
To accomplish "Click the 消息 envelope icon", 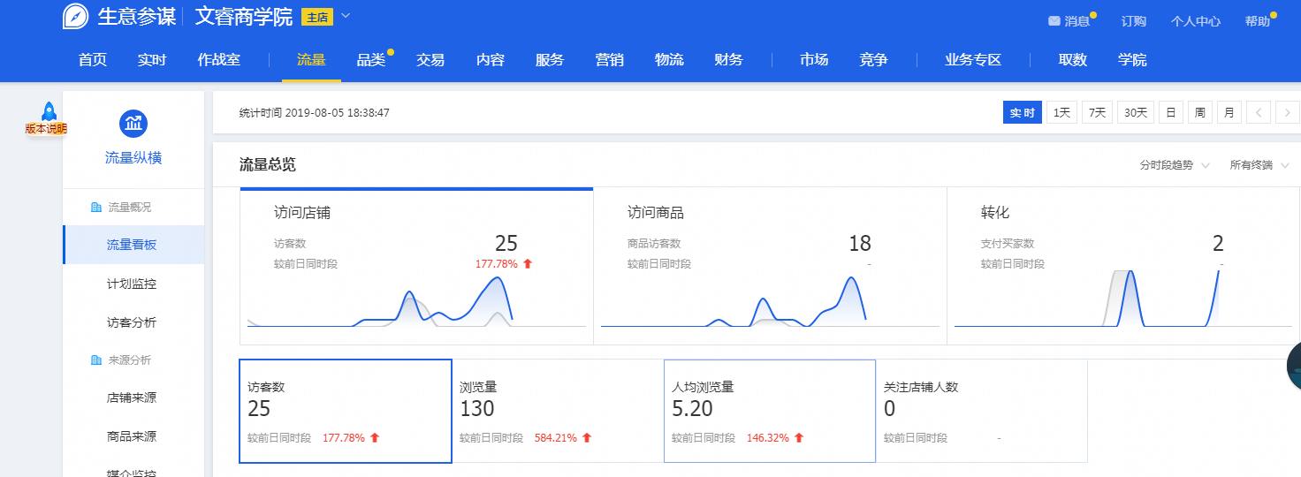I will (1054, 21).
